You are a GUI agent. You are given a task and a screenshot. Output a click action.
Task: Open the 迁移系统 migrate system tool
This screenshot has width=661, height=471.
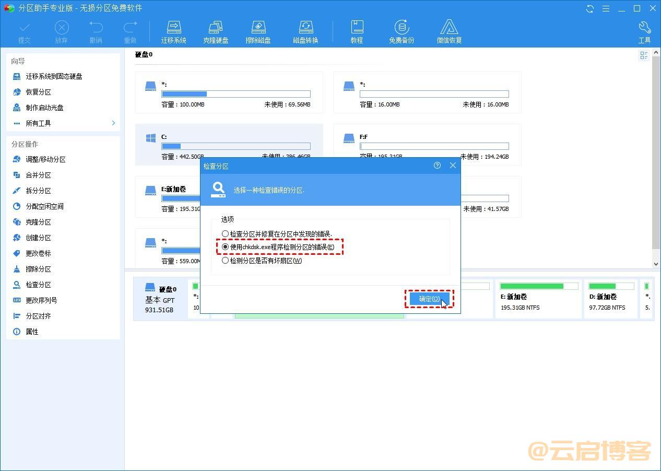[x=173, y=32]
